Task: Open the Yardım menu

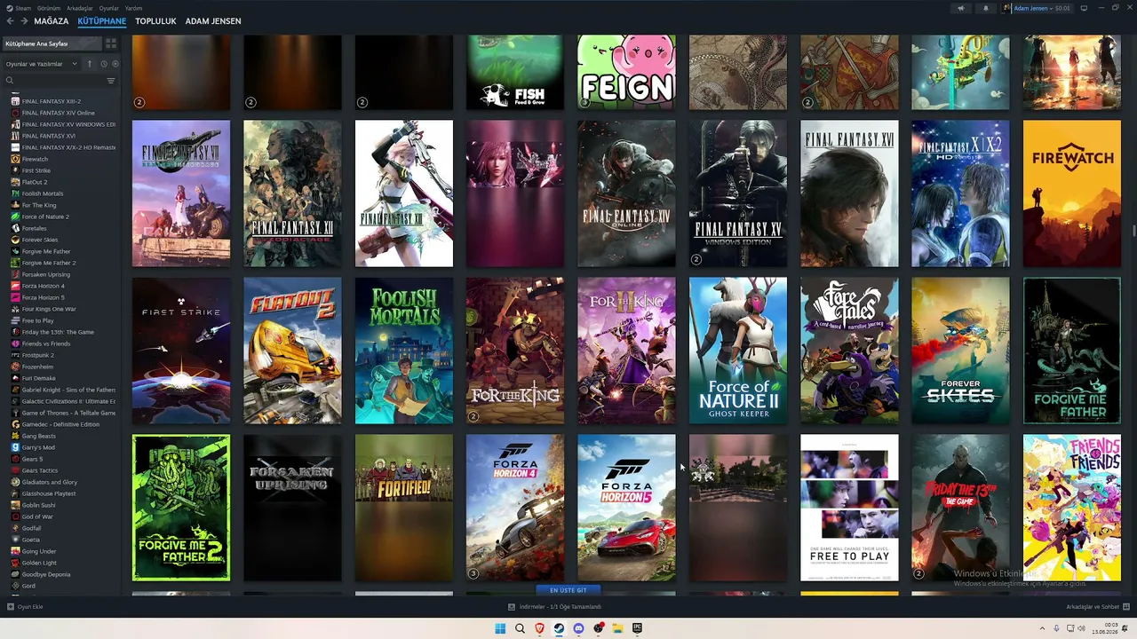Action: 133,8
